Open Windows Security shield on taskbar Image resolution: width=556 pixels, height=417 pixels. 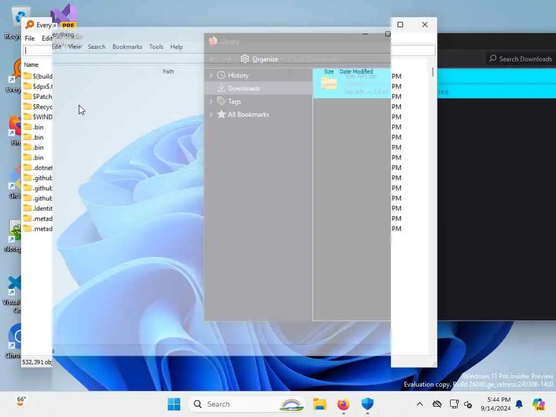368,404
